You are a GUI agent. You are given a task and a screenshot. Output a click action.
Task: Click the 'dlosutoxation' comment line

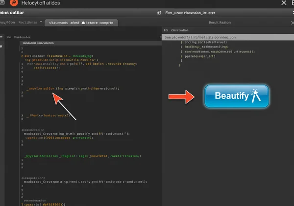click(x=33, y=130)
